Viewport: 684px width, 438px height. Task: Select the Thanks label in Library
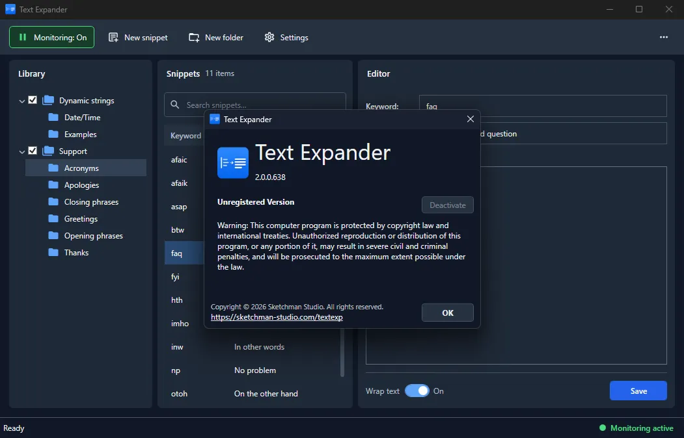click(76, 253)
